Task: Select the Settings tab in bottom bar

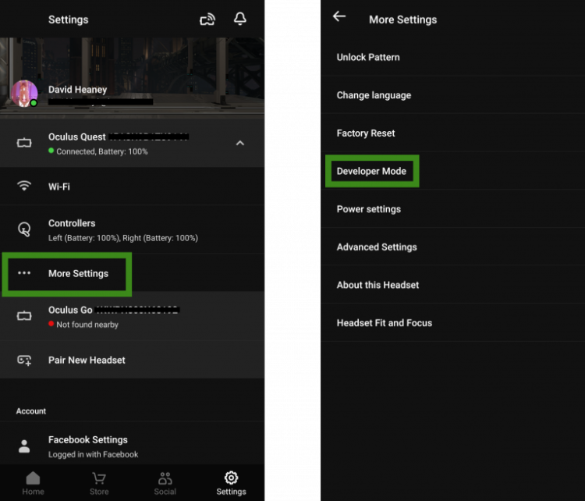Action: pyautogui.click(x=231, y=483)
